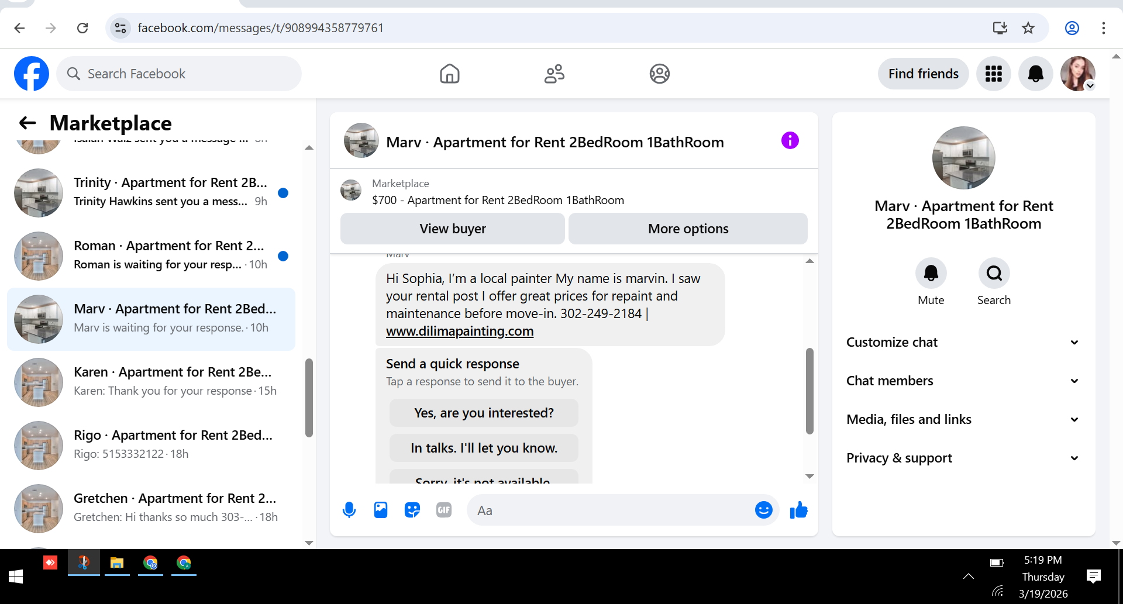Choose a GIF for the message
The height and width of the screenshot is (604, 1123).
click(x=444, y=510)
